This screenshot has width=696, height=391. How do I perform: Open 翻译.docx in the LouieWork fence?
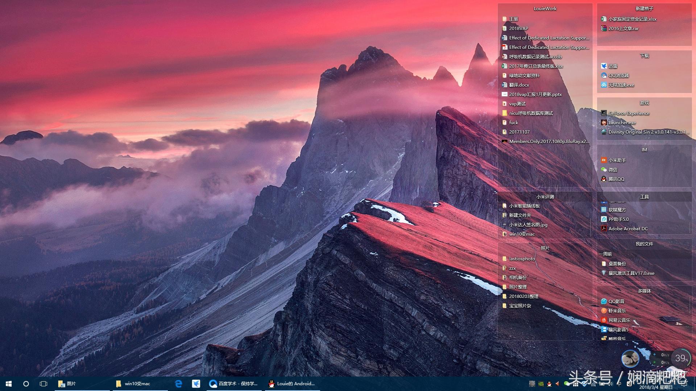point(519,85)
